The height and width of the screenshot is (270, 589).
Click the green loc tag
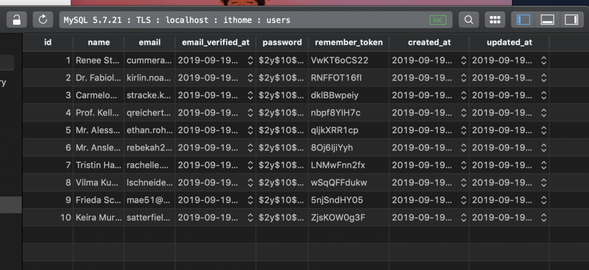pos(438,20)
